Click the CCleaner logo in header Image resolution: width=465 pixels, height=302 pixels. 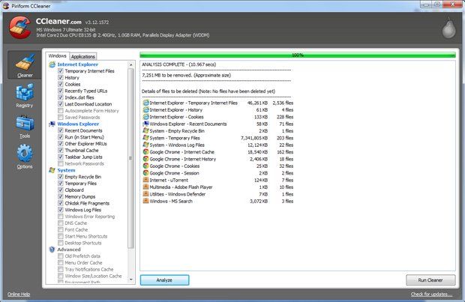pyautogui.click(x=20, y=28)
